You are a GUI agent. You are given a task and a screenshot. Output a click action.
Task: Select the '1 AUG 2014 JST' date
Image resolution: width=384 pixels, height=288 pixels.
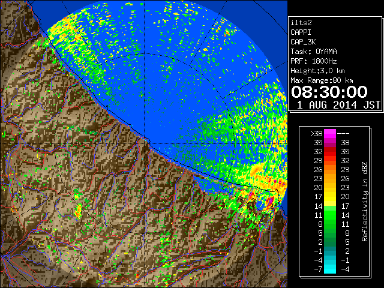click(338, 105)
